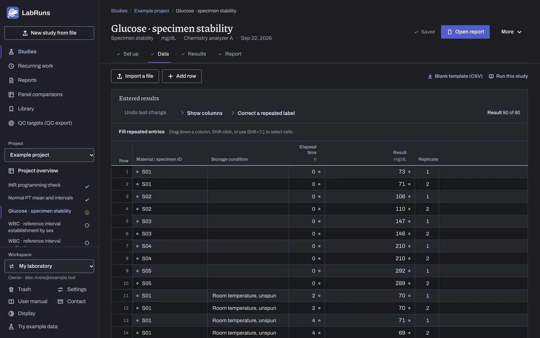
Task: Open QC targets (QC export)
Action: click(49, 123)
